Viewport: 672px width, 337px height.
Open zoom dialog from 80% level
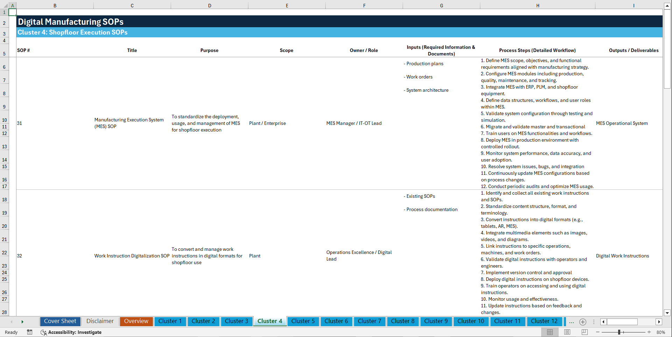click(x=661, y=332)
